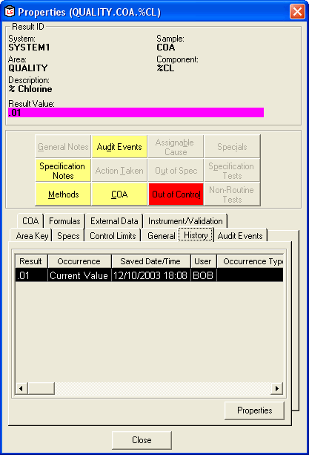This screenshot has width=309, height=455.
Task: Click the Action Taken button
Action: pos(119,171)
